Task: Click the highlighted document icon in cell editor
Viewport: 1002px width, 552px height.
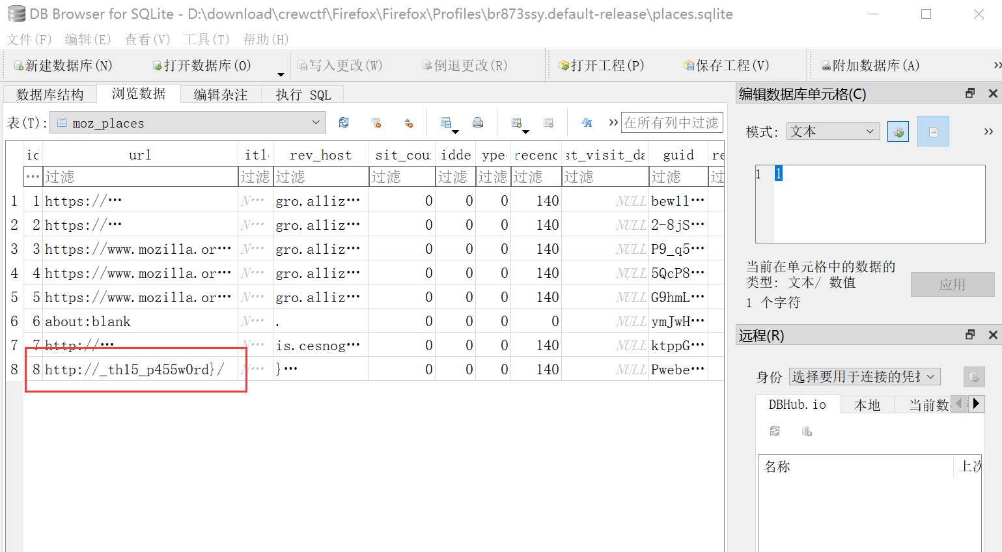Action: (x=933, y=131)
